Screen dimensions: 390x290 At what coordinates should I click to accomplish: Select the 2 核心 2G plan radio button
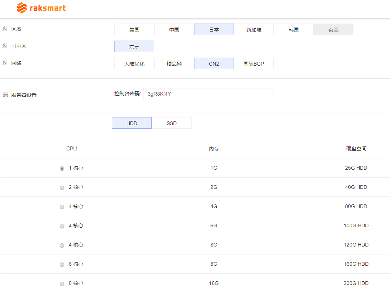(x=62, y=188)
